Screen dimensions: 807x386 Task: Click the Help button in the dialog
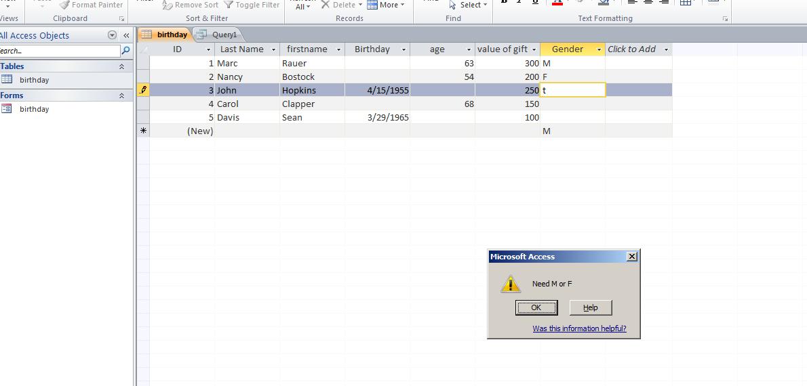[x=590, y=308]
